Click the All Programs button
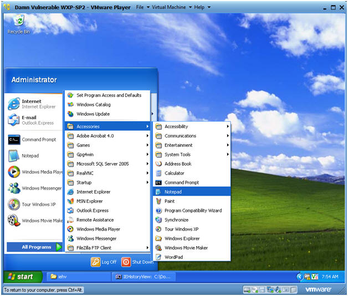348x296 pixels. (x=34, y=247)
